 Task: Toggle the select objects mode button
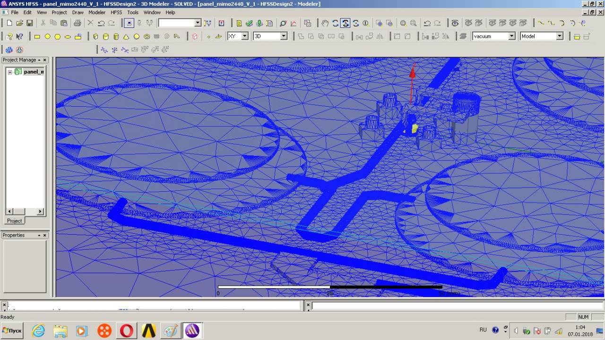click(x=129, y=23)
